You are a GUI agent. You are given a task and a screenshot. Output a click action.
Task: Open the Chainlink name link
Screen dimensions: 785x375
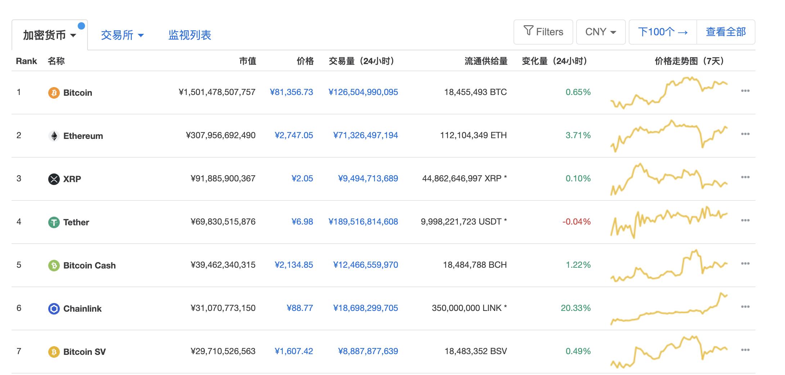click(x=82, y=309)
